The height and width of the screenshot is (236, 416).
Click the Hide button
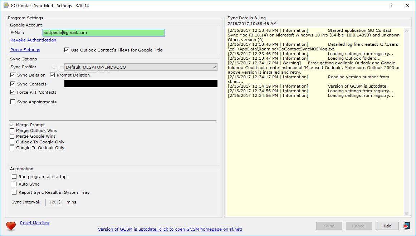(387, 226)
